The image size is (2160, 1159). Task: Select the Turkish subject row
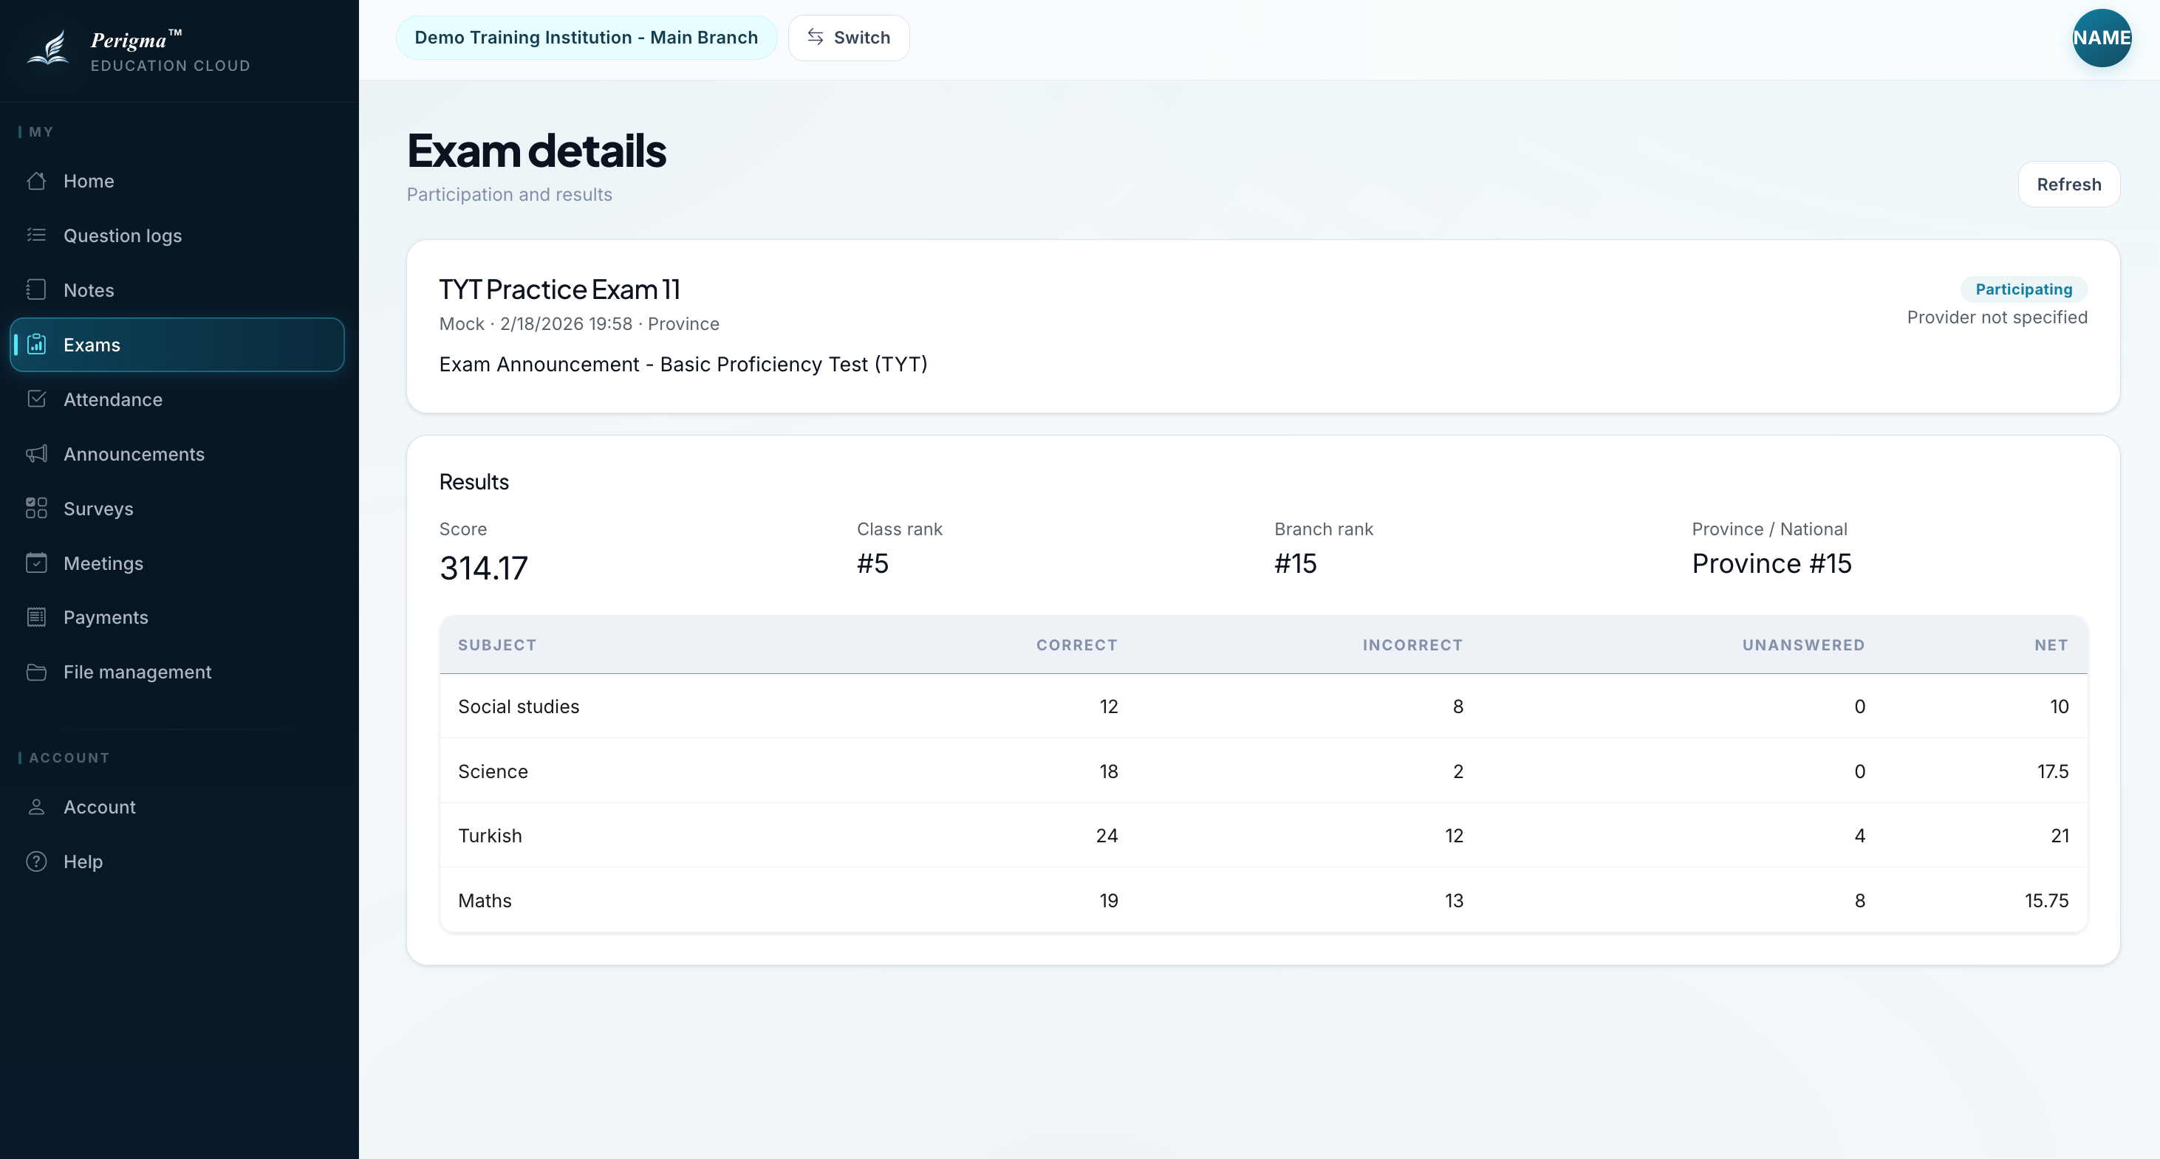click(1262, 836)
